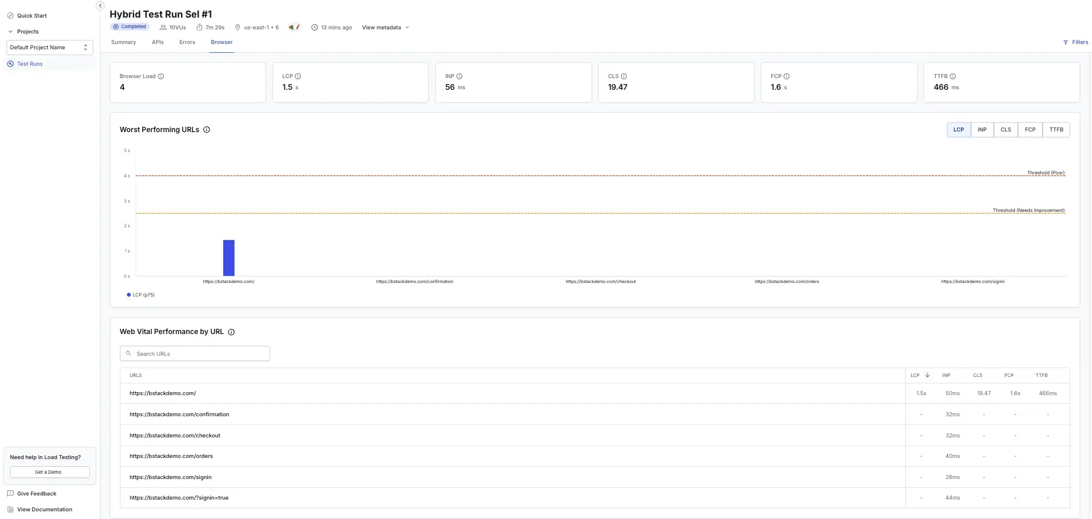Click the https://bstackdemo.com/?signin=true row
Image resolution: width=1092 pixels, height=519 pixels.
pyautogui.click(x=595, y=498)
